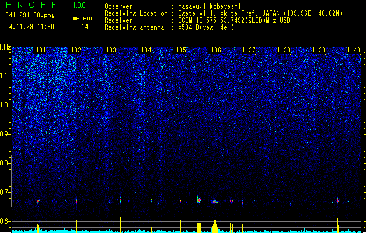Click the meteor label
The width and height of the screenshot is (367, 233).
coord(83,18)
